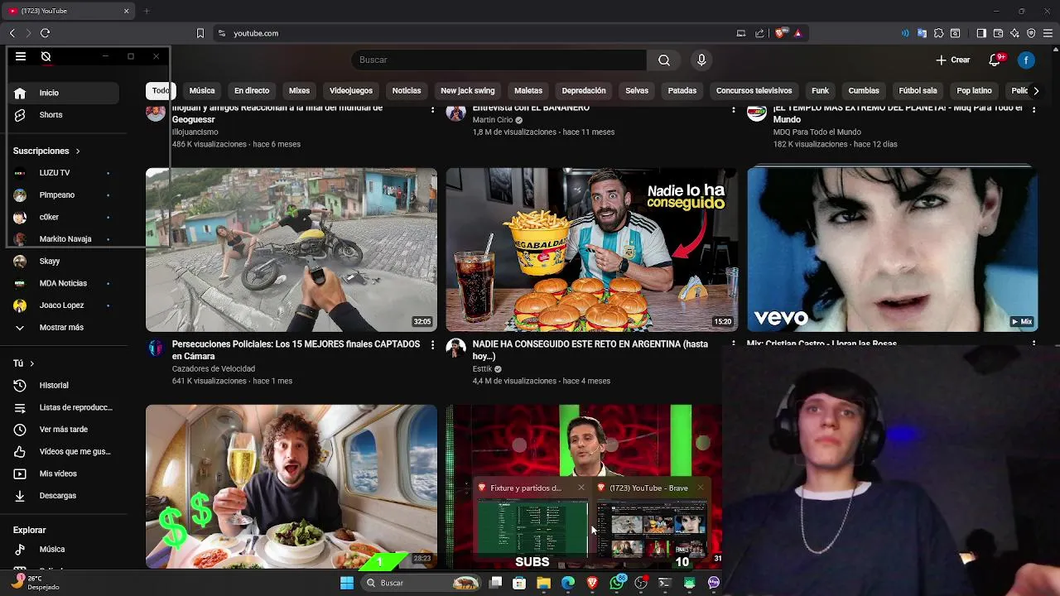Image resolution: width=1060 pixels, height=596 pixels.
Task: Go back with the browser back arrow
Action: (x=12, y=33)
